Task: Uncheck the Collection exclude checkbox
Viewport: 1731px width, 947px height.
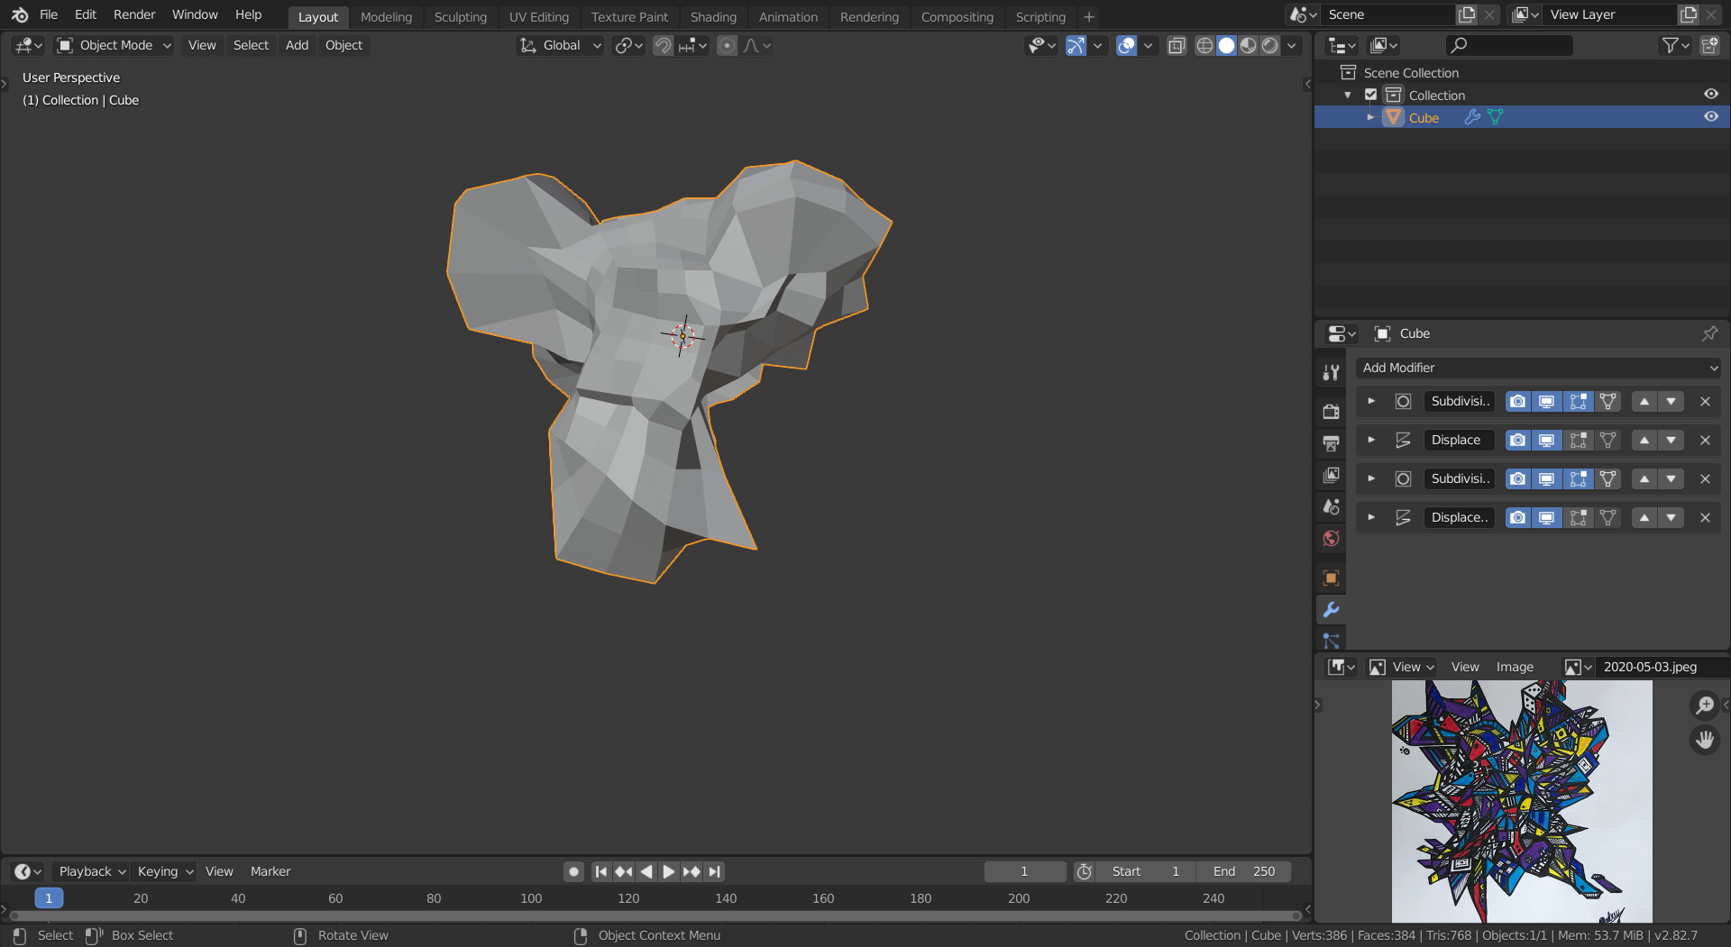Action: coord(1370,95)
